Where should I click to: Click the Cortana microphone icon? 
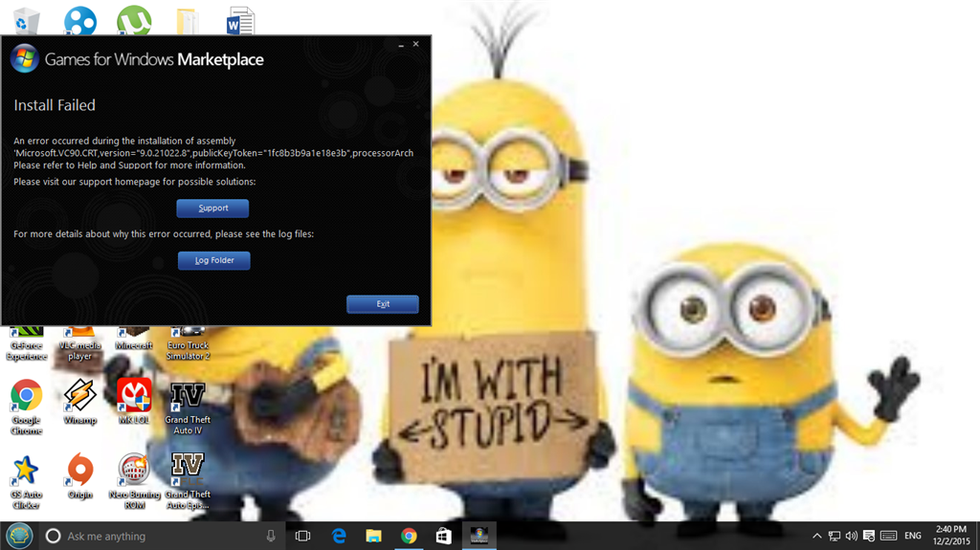(271, 537)
